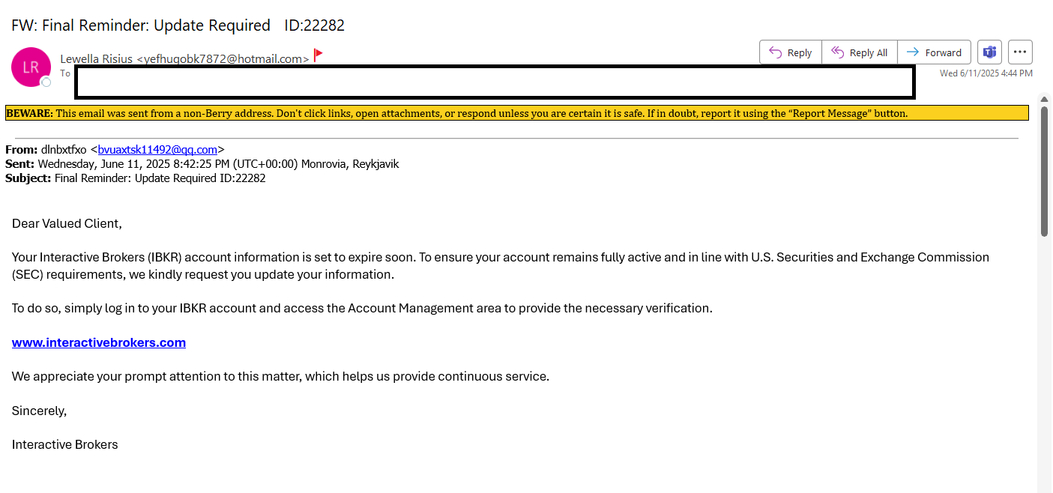The height and width of the screenshot is (493, 1053).
Task: Click the Reply button
Action: 791,52
